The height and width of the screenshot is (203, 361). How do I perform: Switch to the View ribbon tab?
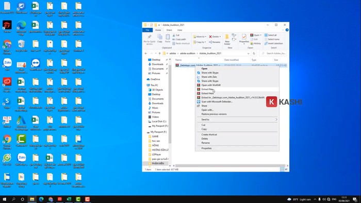179,30
